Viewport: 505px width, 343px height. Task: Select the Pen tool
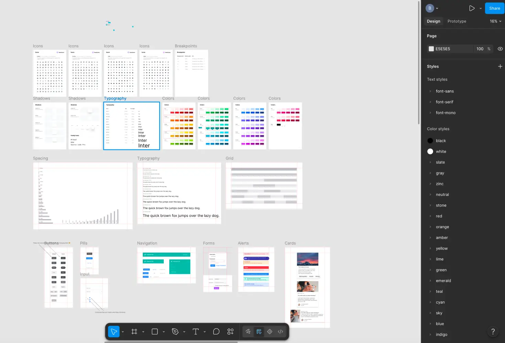pyautogui.click(x=175, y=332)
